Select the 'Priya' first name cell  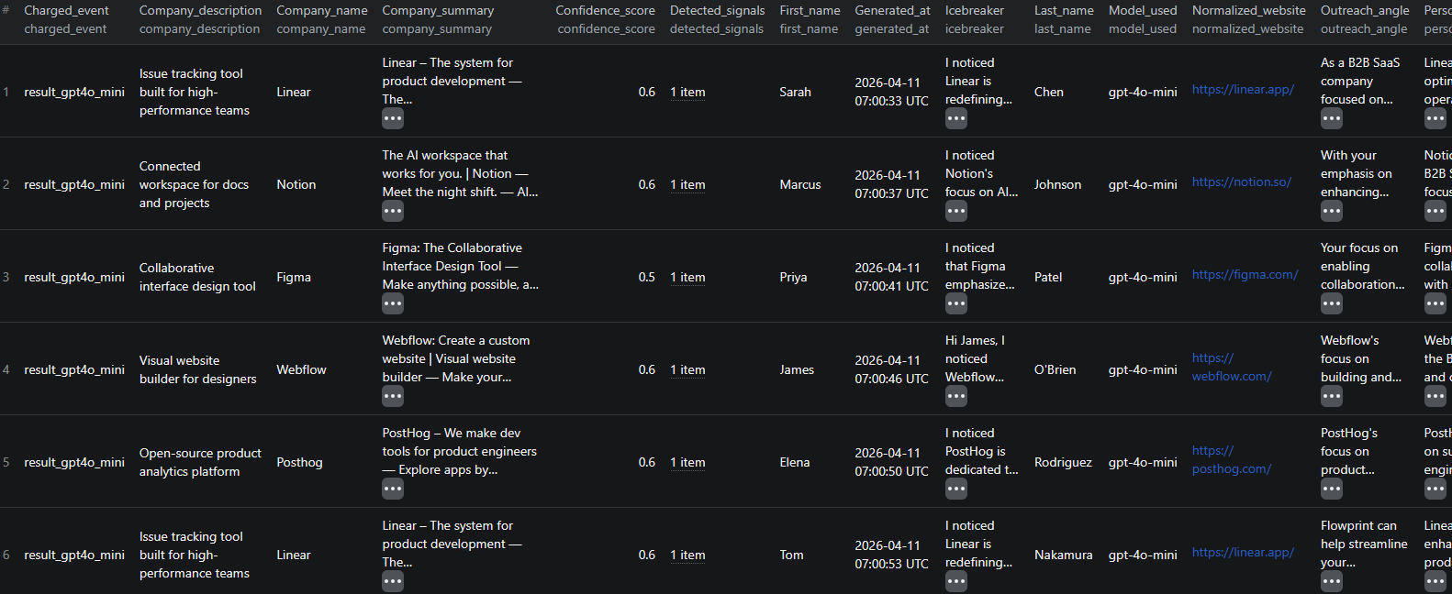tap(793, 277)
